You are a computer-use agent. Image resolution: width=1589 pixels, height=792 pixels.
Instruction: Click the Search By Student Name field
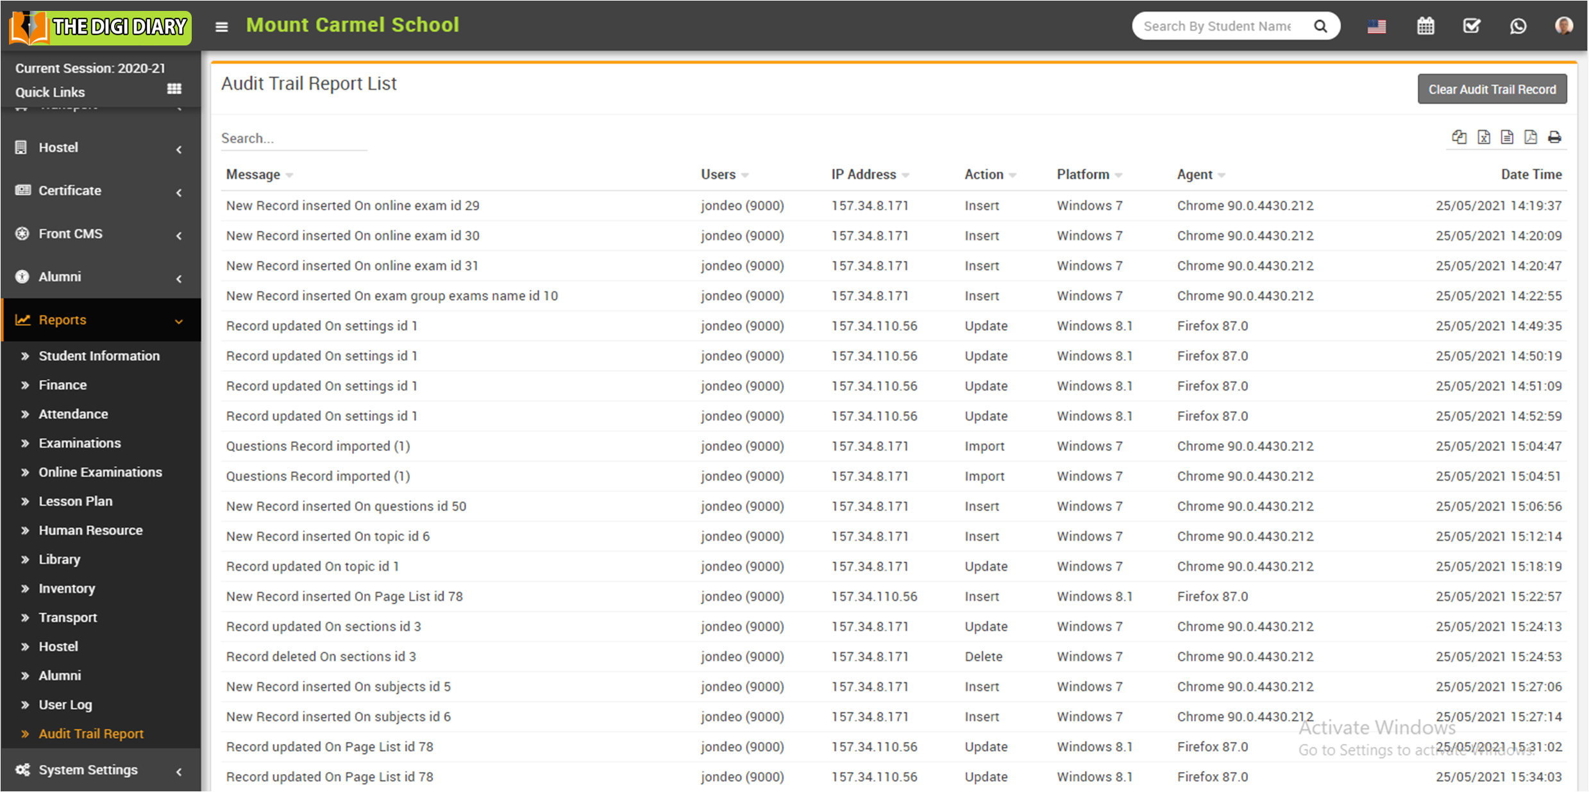1217,26
